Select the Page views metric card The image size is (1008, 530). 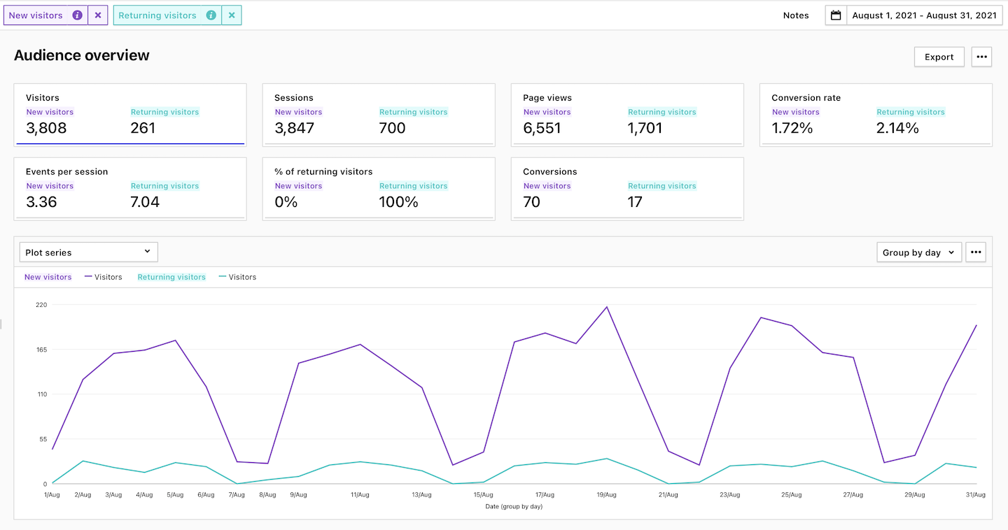tap(627, 115)
